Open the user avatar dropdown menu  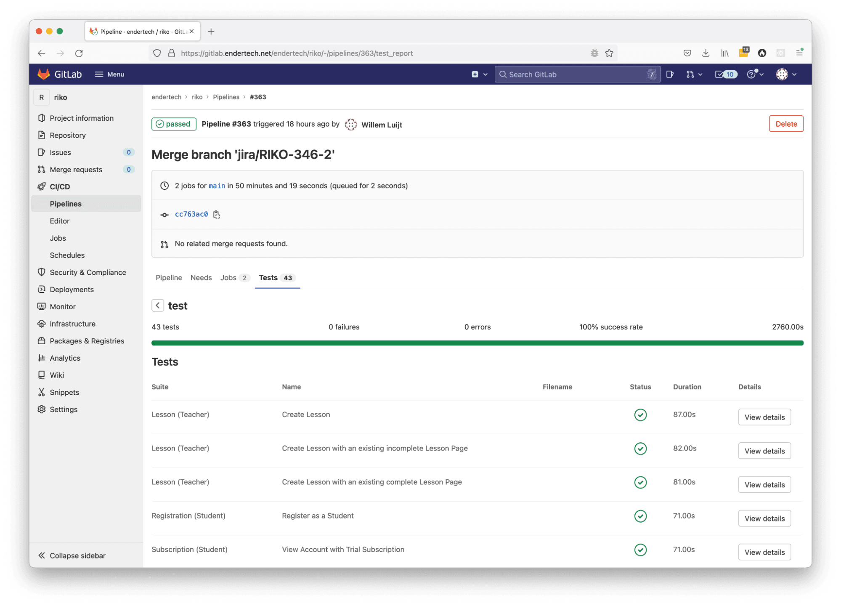pos(786,74)
